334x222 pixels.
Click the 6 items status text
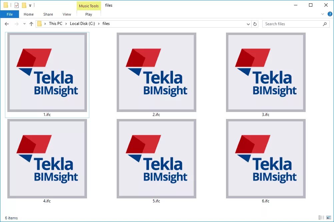pyautogui.click(x=11, y=218)
